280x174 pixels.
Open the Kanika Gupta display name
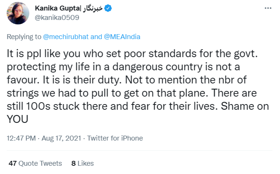[x=58, y=8]
